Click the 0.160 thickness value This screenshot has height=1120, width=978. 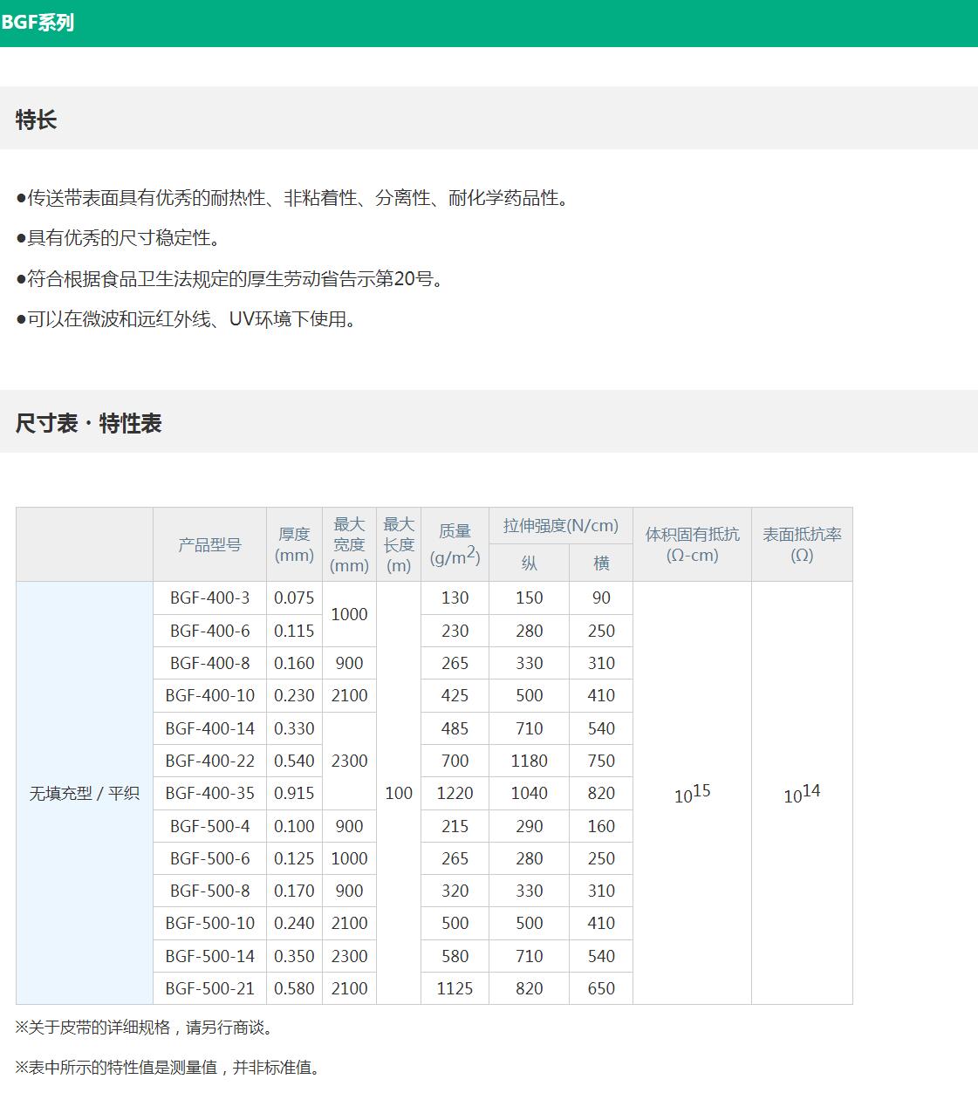(x=294, y=663)
